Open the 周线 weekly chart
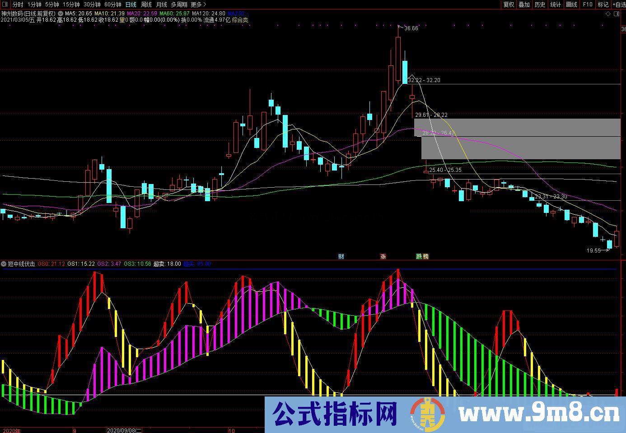The height and width of the screenshot is (433, 626). [146, 4]
